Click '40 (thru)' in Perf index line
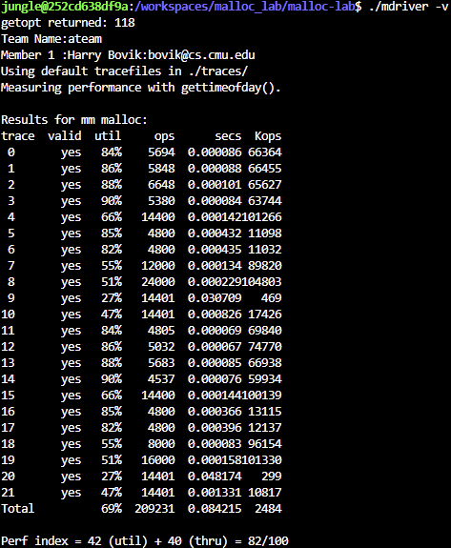 pyautogui.click(x=197, y=541)
